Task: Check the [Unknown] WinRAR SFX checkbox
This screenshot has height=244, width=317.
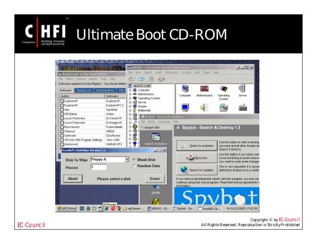Action: point(62,145)
